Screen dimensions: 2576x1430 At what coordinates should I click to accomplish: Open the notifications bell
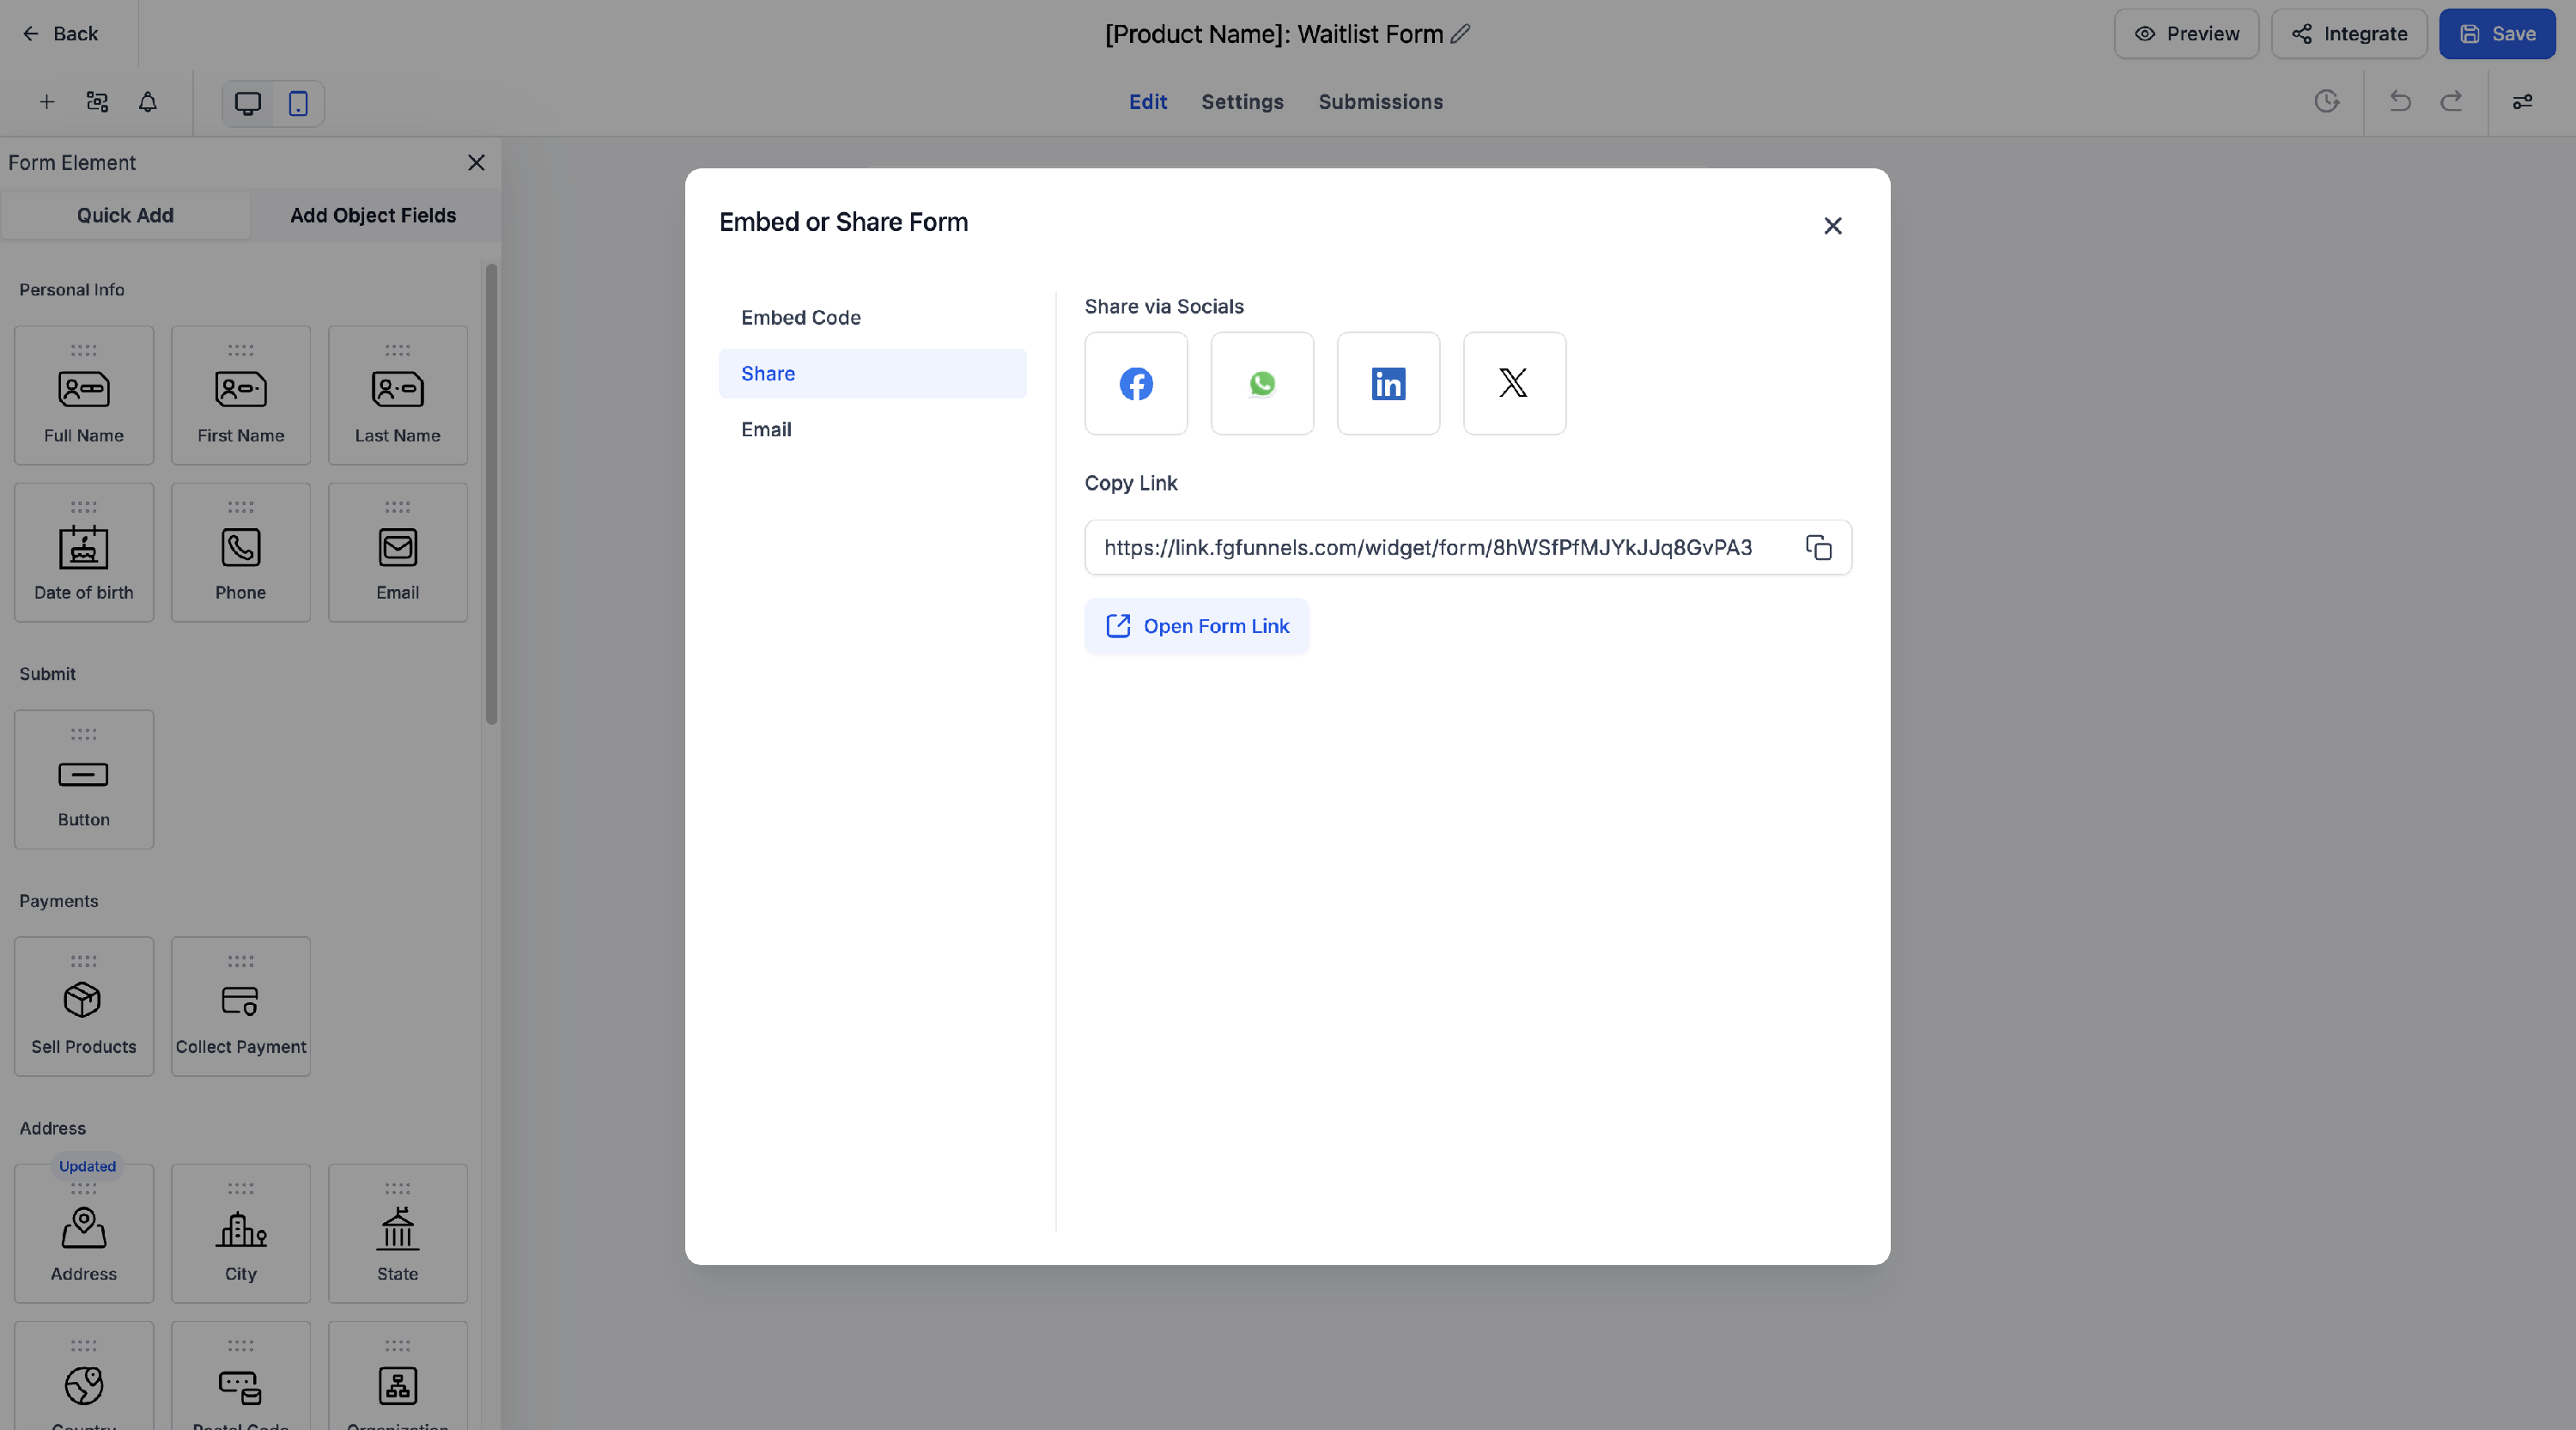[x=147, y=103]
